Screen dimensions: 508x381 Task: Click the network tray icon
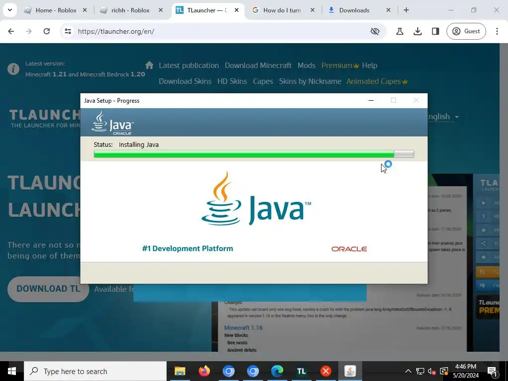420,371
